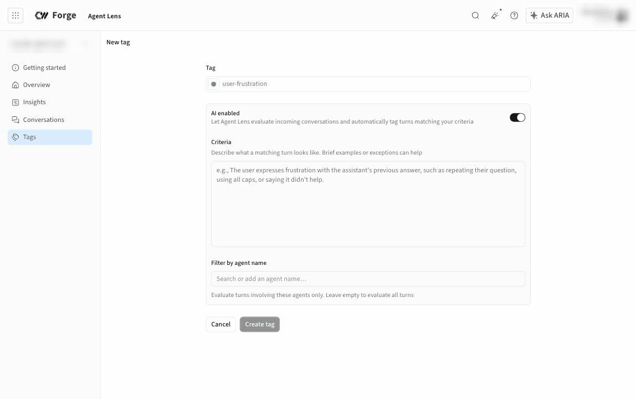
Task: Click the Create tag button
Action: (x=260, y=324)
